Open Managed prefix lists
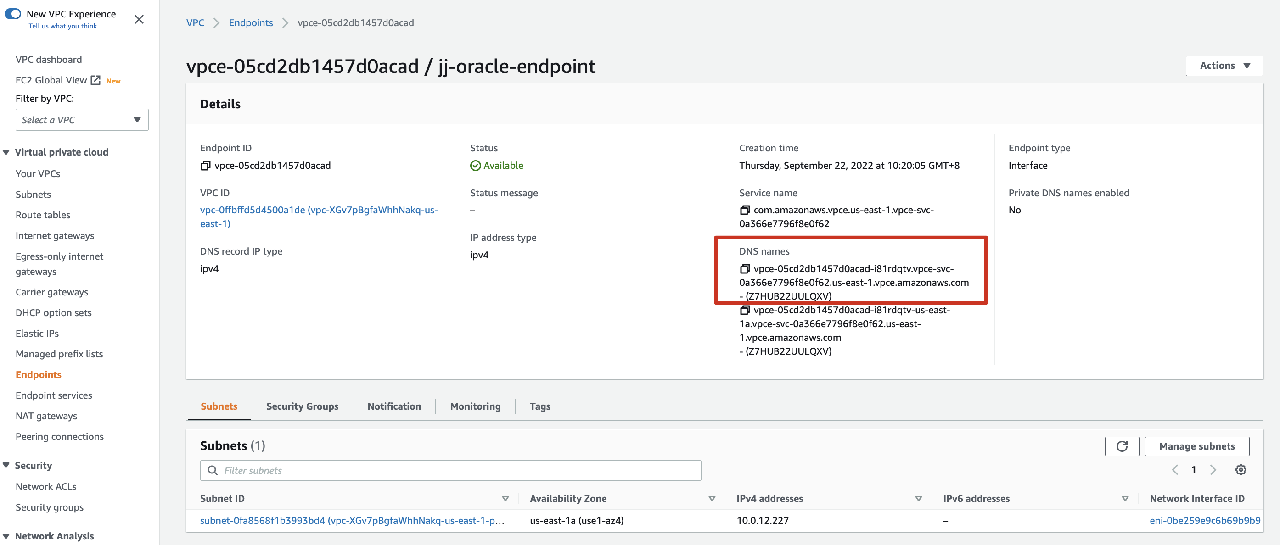 click(59, 355)
